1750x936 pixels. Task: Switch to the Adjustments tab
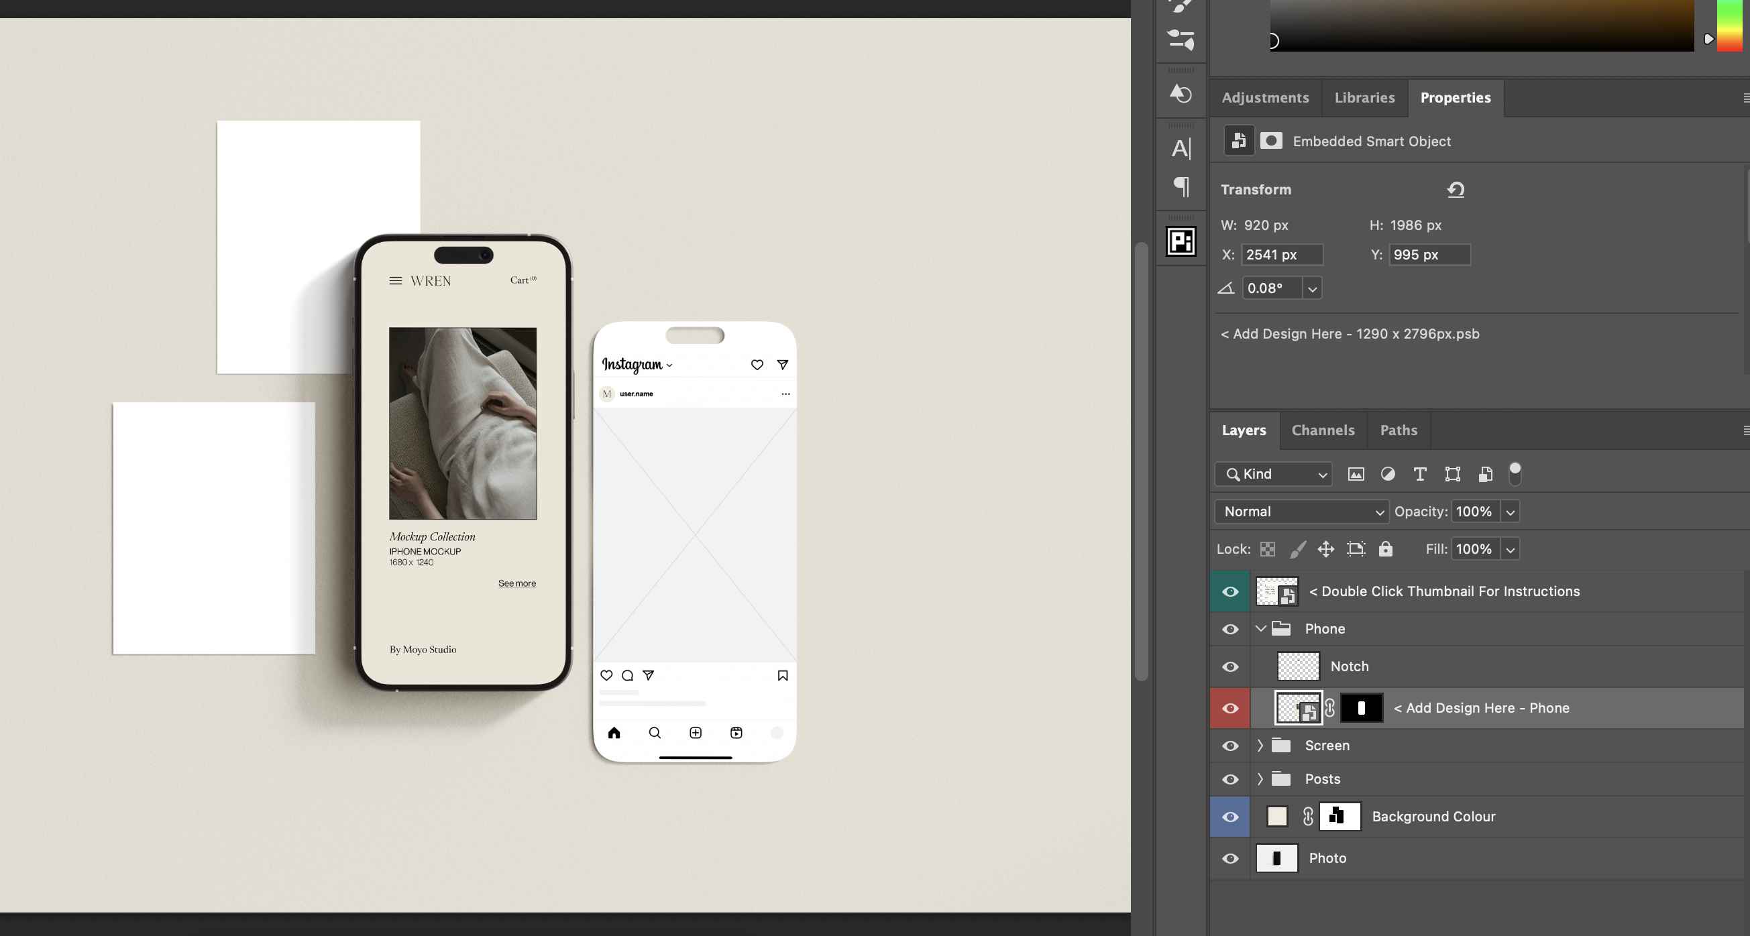pos(1264,98)
